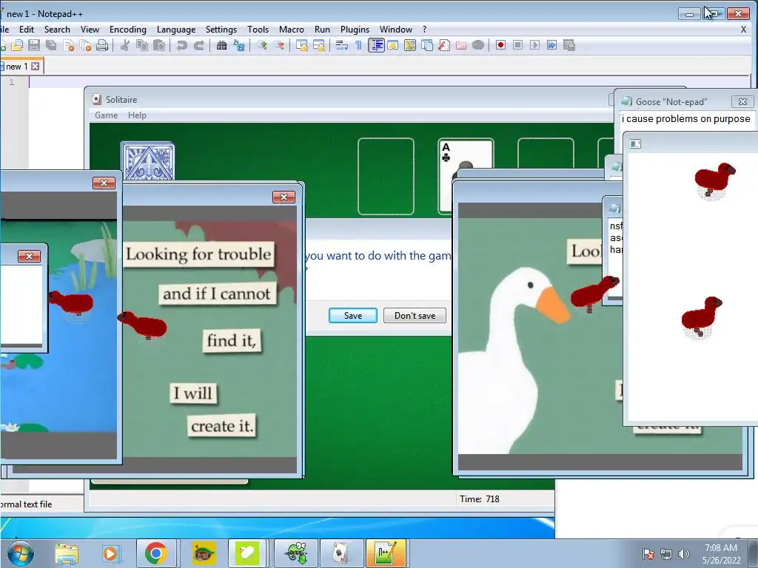Open the Search menu in Notepad++
The height and width of the screenshot is (568, 758).
57,30
